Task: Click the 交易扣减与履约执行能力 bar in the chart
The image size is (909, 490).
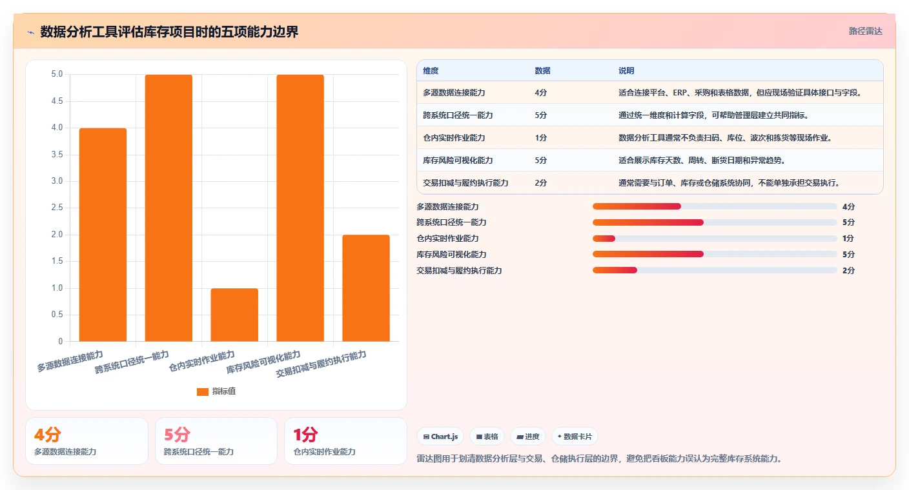Action: pyautogui.click(x=366, y=288)
